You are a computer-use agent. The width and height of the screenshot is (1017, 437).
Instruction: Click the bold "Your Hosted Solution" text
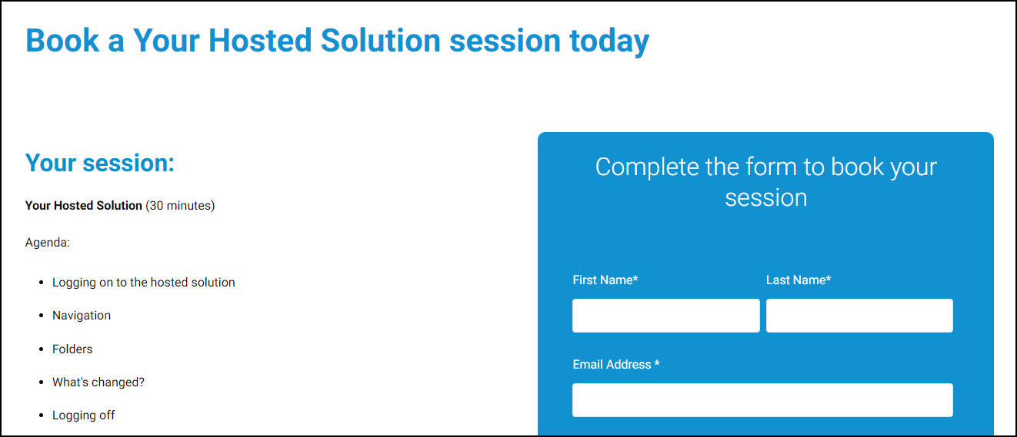tap(83, 206)
